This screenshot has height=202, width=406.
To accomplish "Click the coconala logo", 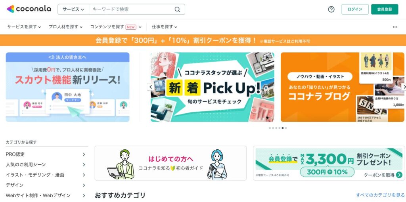I will click(x=29, y=9).
